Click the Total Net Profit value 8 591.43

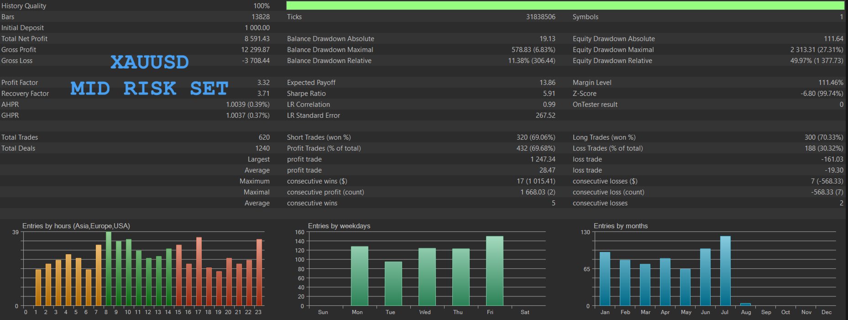pyautogui.click(x=257, y=39)
